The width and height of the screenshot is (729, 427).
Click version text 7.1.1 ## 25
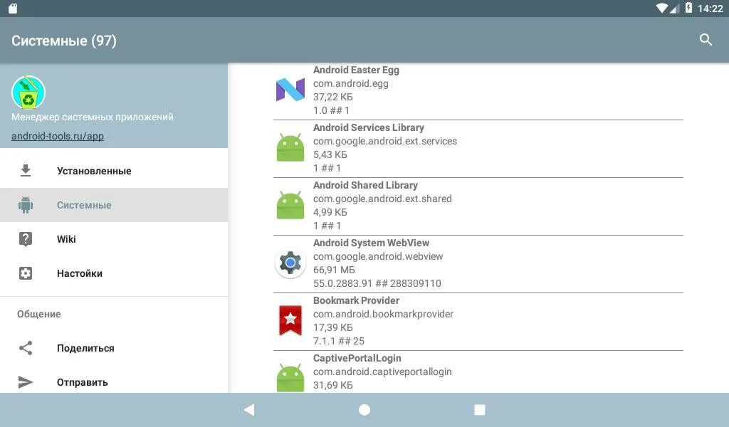tap(338, 341)
